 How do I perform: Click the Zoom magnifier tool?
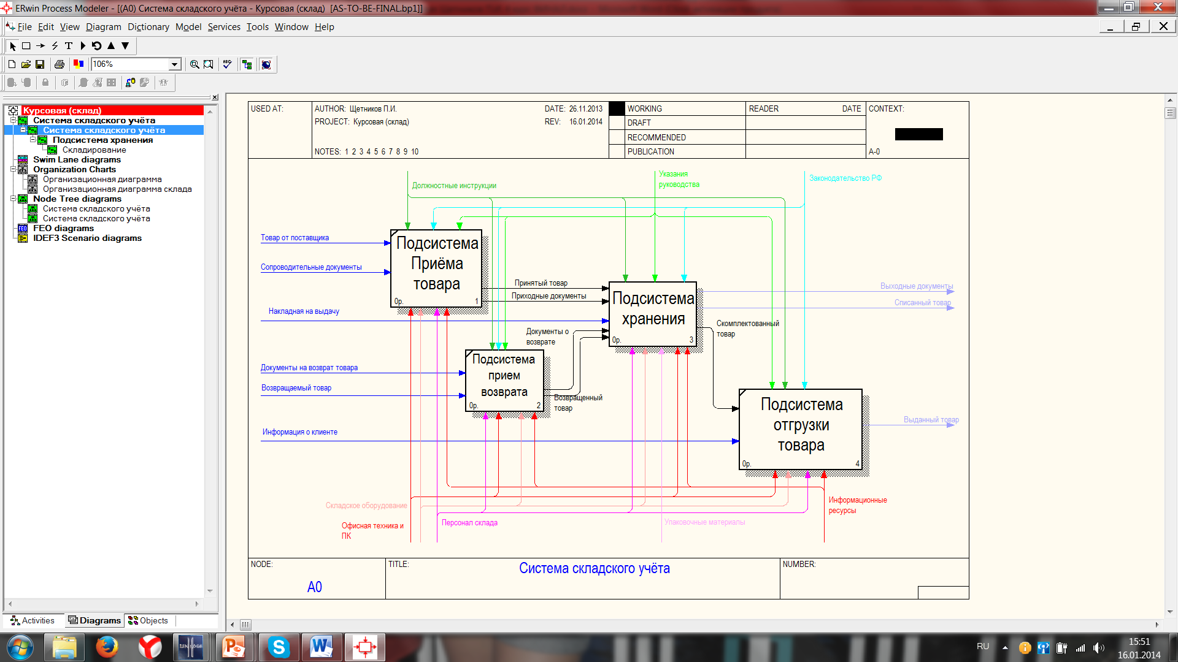194,64
